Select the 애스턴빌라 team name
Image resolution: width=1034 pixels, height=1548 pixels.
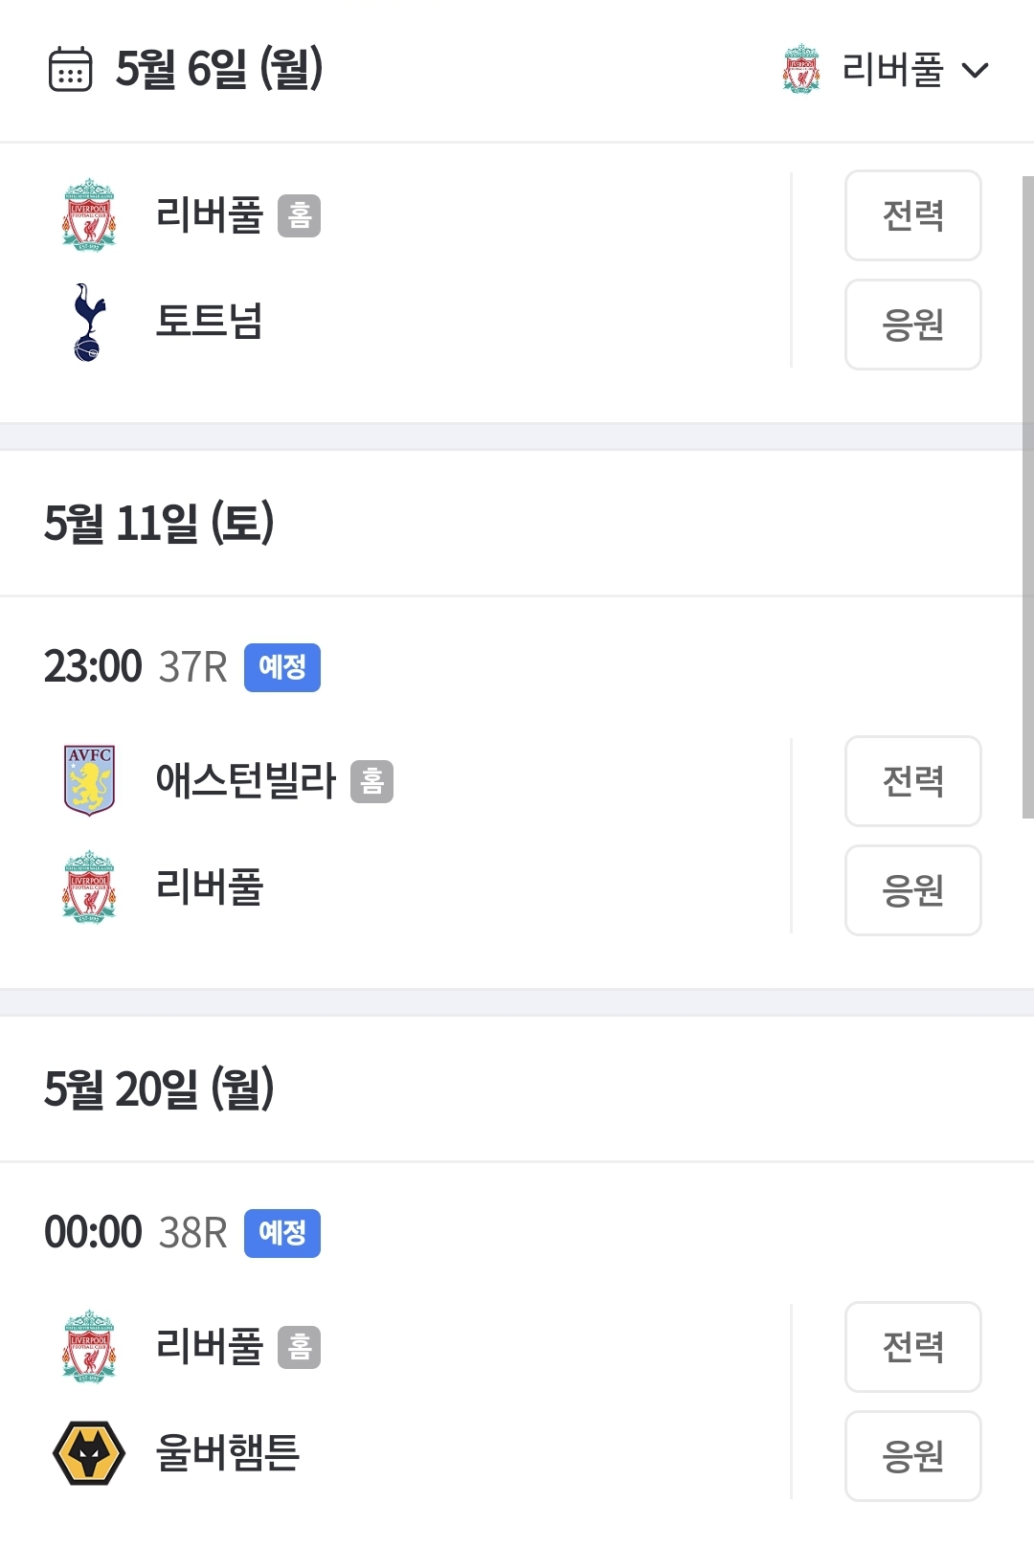coord(245,781)
